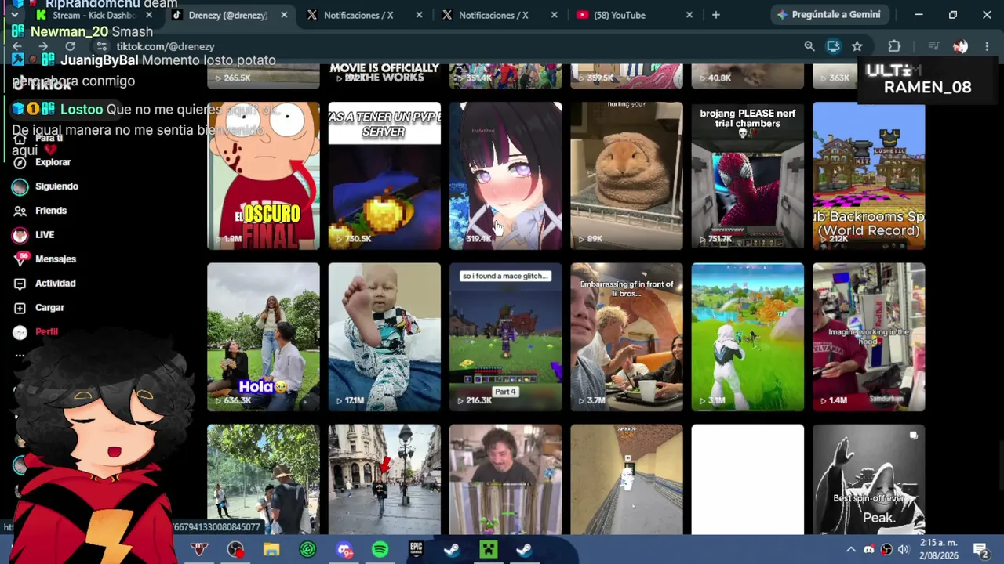
Task: Click the Siguiendo label in the sidebar
Action: click(56, 186)
